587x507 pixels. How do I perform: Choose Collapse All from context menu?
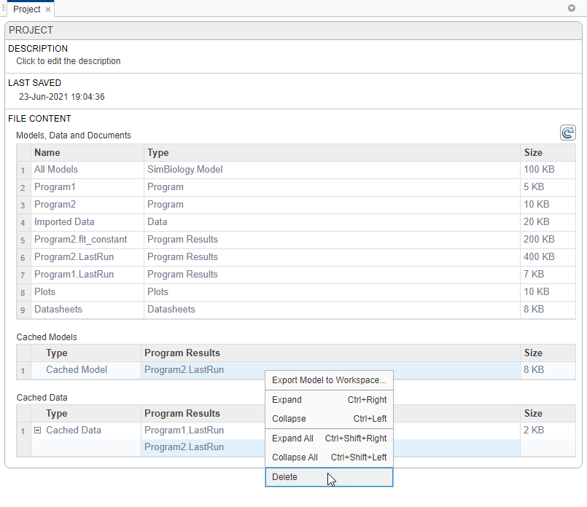329,457
